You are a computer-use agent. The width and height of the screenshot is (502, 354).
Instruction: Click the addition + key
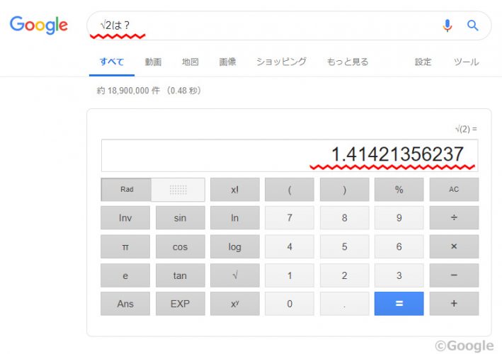[x=454, y=304]
